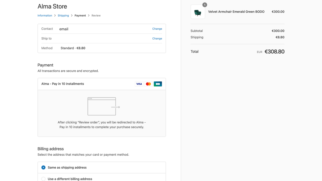Click the Mastercard icon
The height and width of the screenshot is (181, 322).
(x=148, y=84)
